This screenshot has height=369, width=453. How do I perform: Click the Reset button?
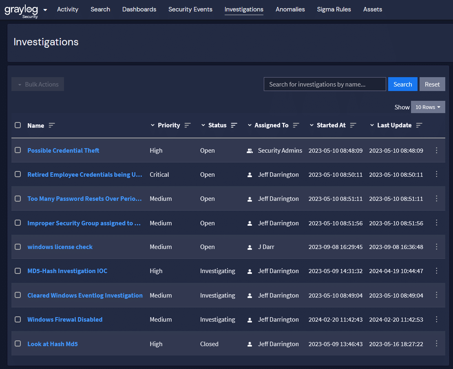pos(432,84)
